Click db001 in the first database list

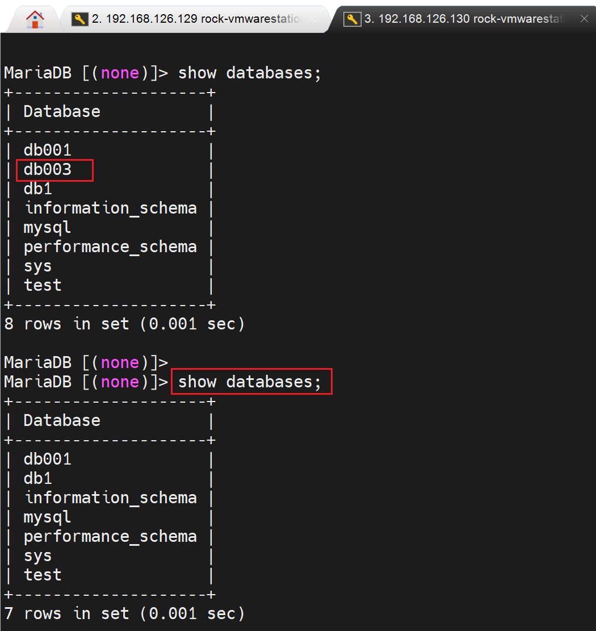click(x=48, y=151)
